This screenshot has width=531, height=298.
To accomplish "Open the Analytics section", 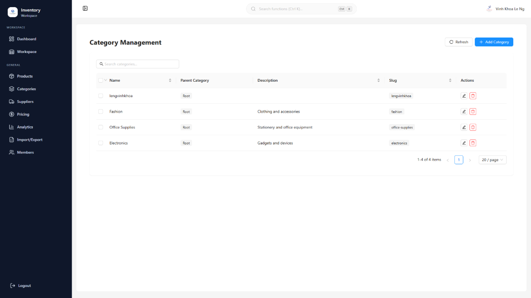I will [x=24, y=127].
